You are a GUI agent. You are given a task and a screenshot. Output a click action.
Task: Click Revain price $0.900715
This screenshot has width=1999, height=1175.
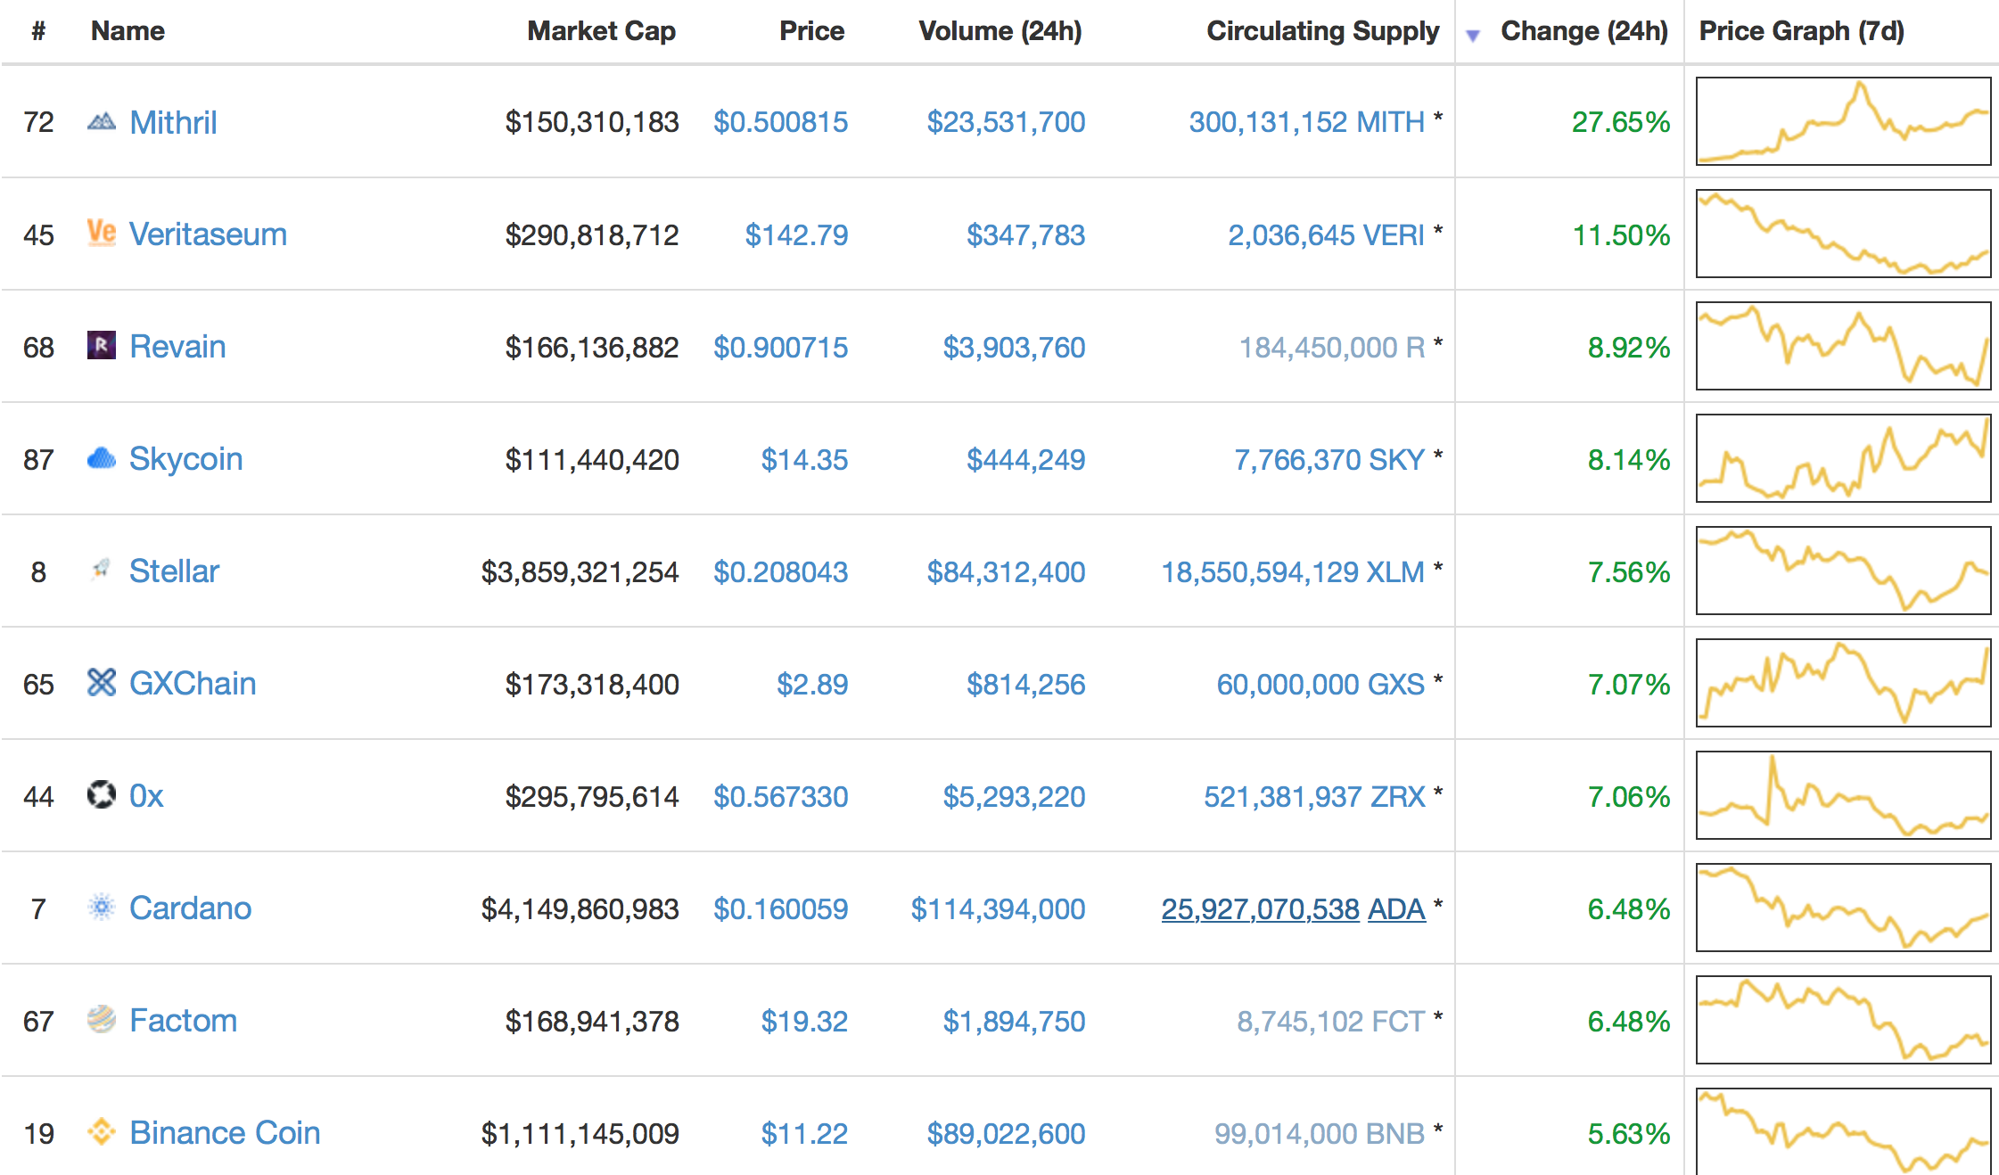coord(780,347)
